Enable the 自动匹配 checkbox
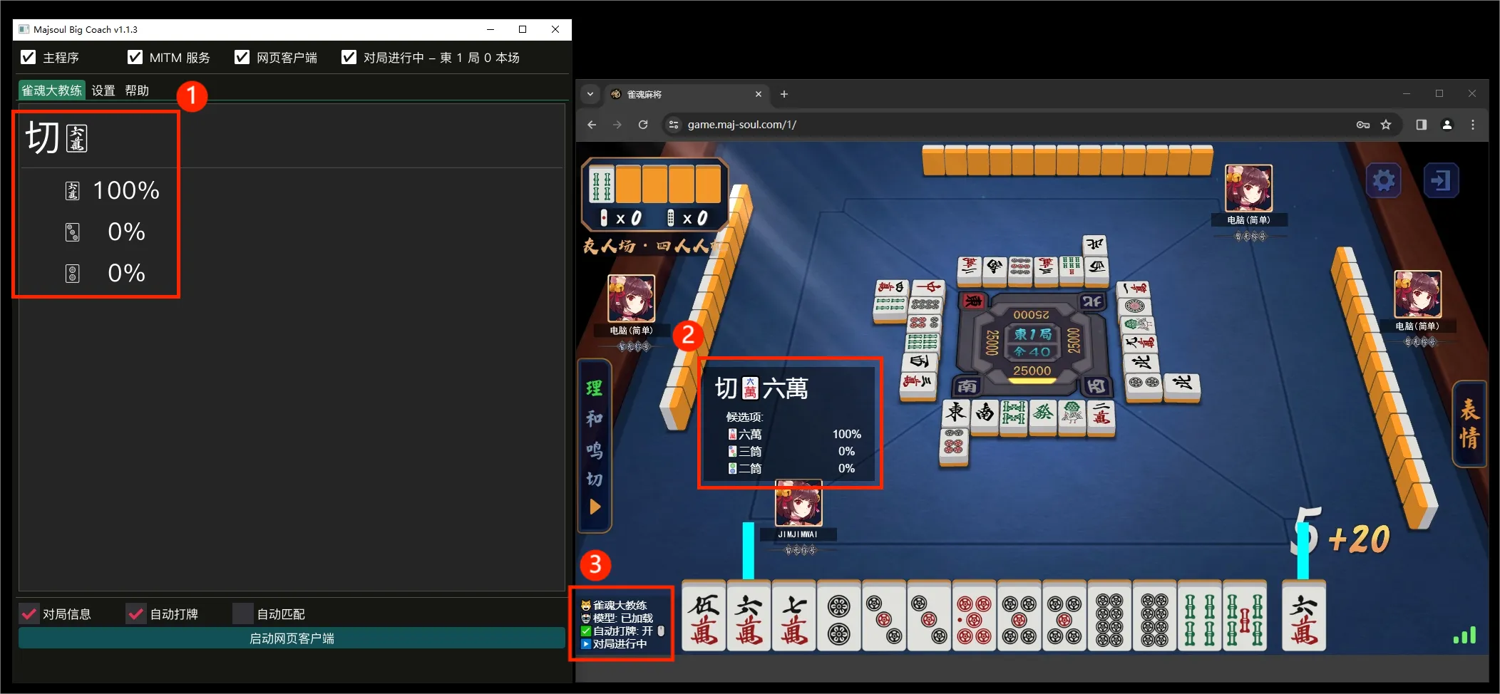The image size is (1500, 694). coord(243,613)
